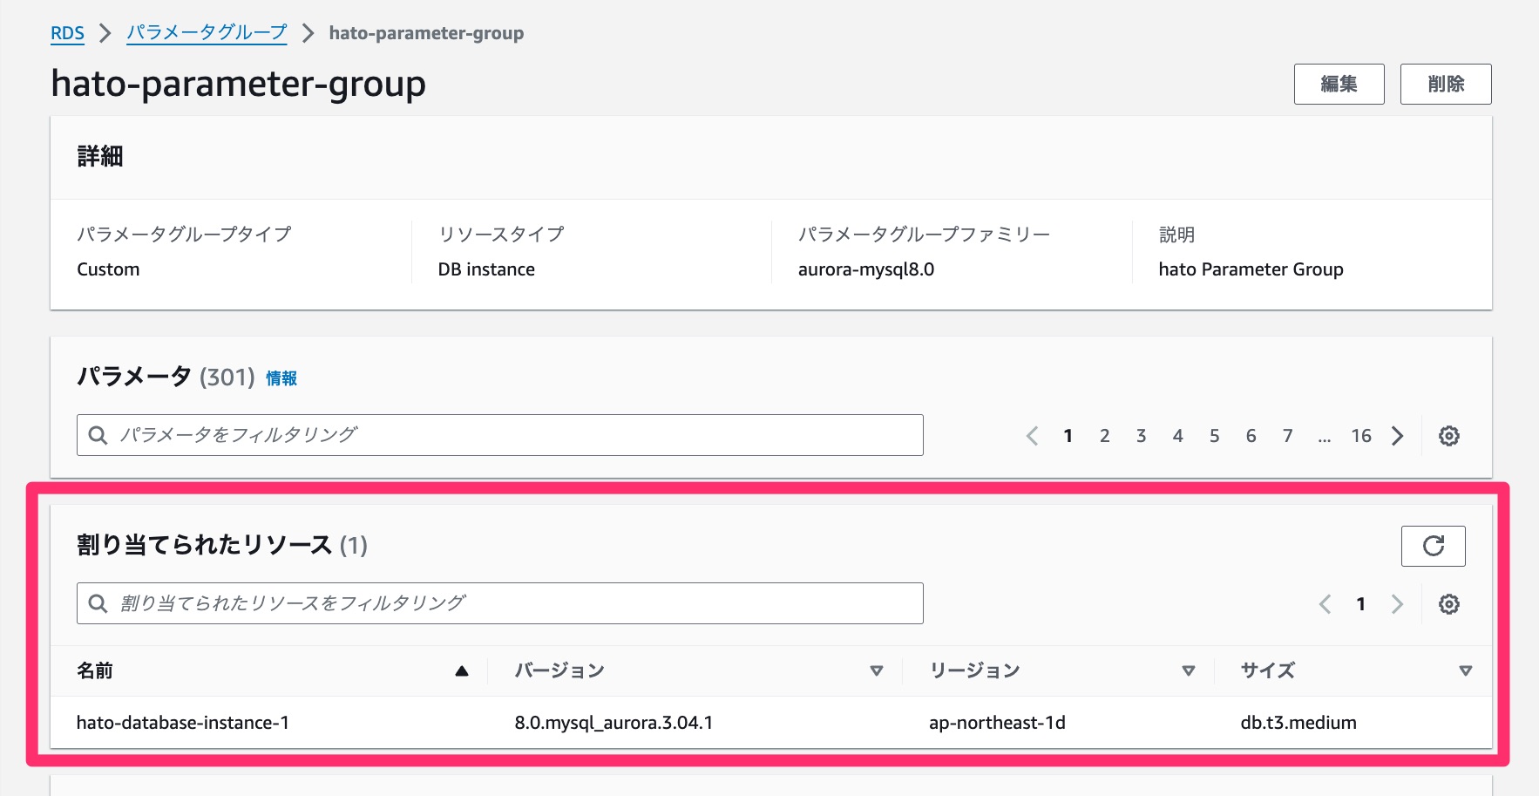
Task: Click the next page arrow in assigned resources
Action: (1398, 603)
